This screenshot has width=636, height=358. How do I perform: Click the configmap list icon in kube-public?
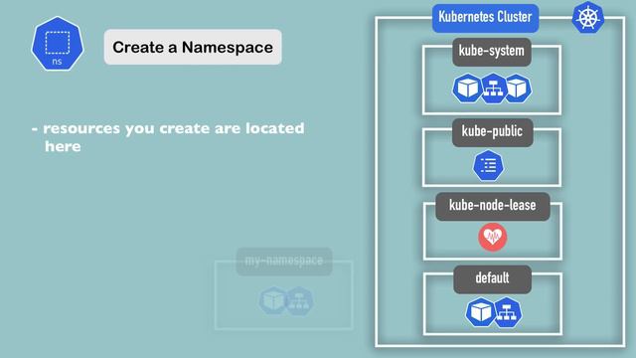point(488,166)
